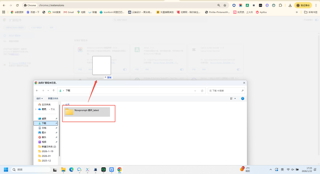Click Chrome's reload page icon
This screenshot has width=320, height=174.
[17, 5]
